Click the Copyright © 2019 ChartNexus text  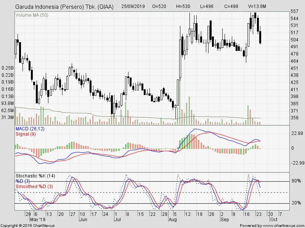[27, 226]
